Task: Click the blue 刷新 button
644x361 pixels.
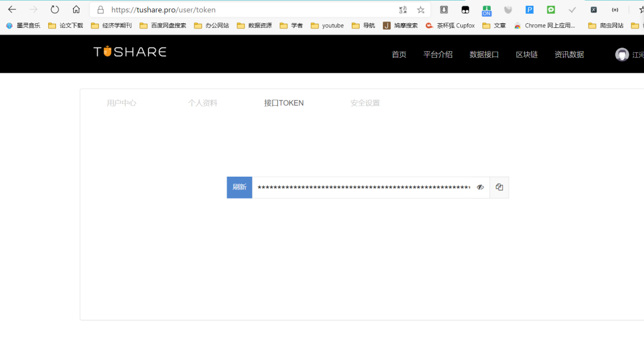Action: 240,187
